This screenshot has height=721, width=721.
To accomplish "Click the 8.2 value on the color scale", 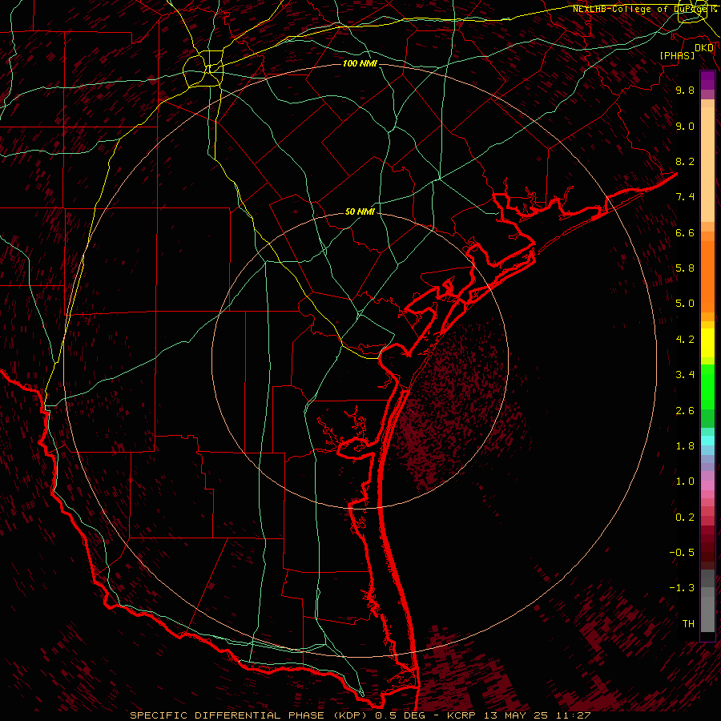I will pos(685,161).
